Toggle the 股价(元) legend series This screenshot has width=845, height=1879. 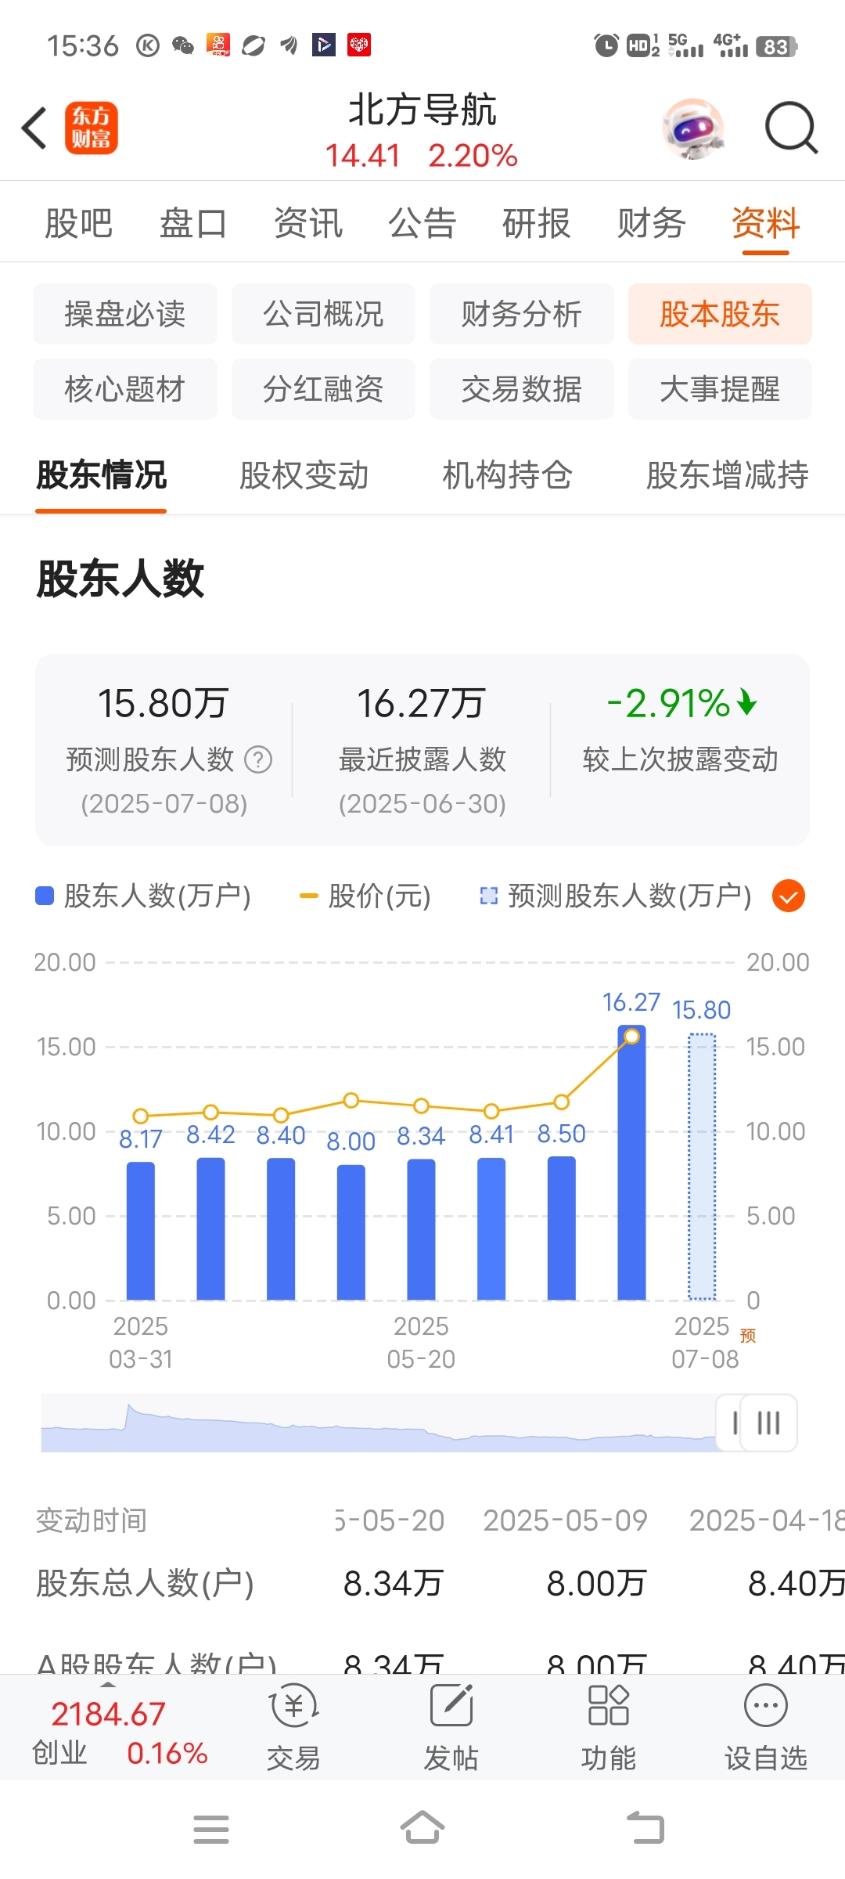365,896
